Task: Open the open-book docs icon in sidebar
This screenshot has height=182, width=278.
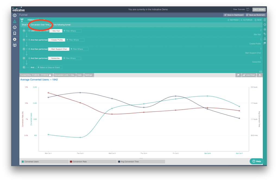Action: (x=15, y=45)
